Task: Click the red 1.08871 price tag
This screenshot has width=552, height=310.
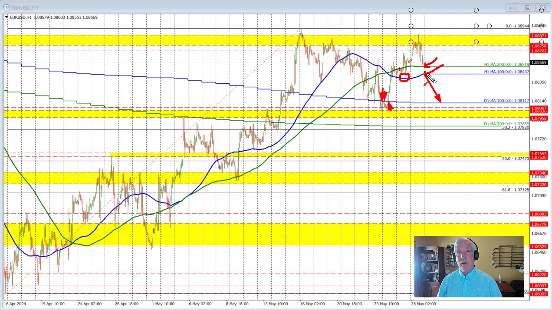Action: [x=539, y=36]
